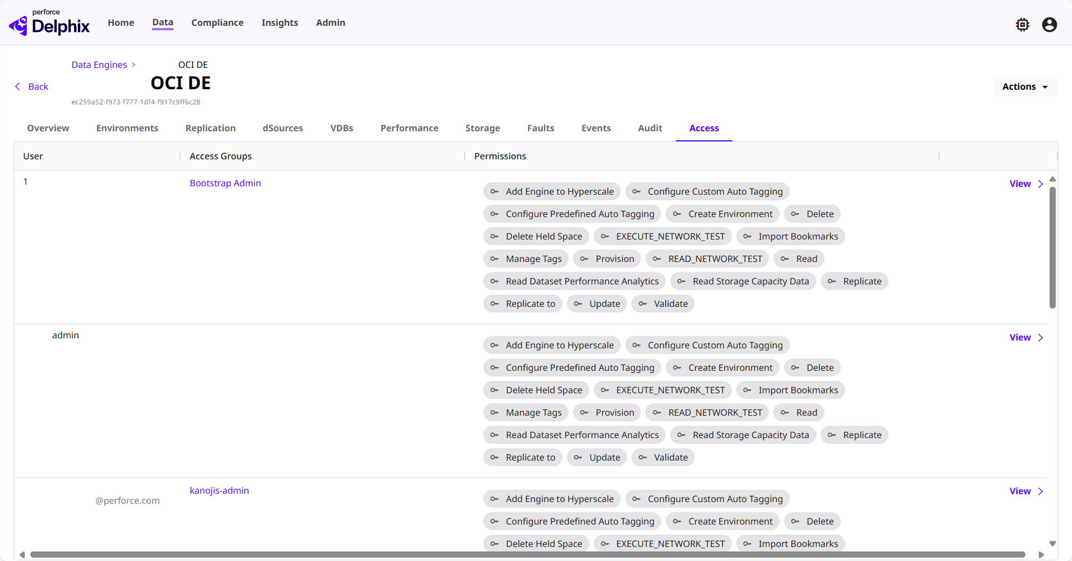The image size is (1072, 561).
Task: Switch to the Performance tab
Action: click(410, 128)
